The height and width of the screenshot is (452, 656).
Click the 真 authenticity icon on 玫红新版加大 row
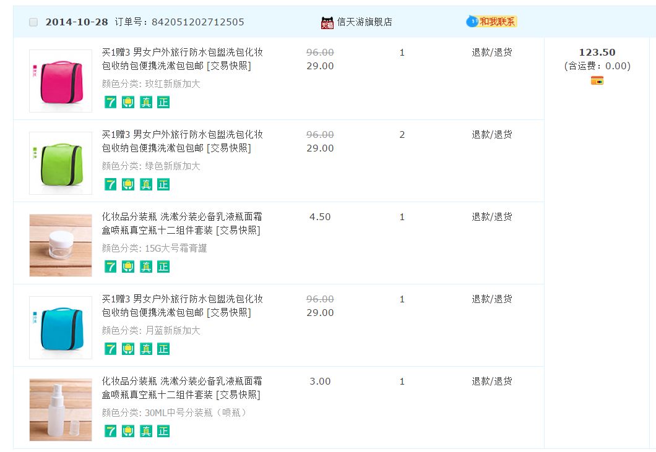coord(145,102)
